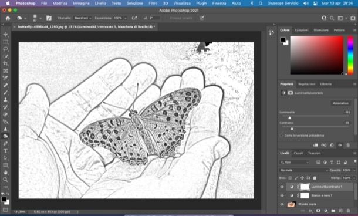Viewport: 358px width, 216px height.
Task: Select the Crop tool
Action: click(5, 63)
